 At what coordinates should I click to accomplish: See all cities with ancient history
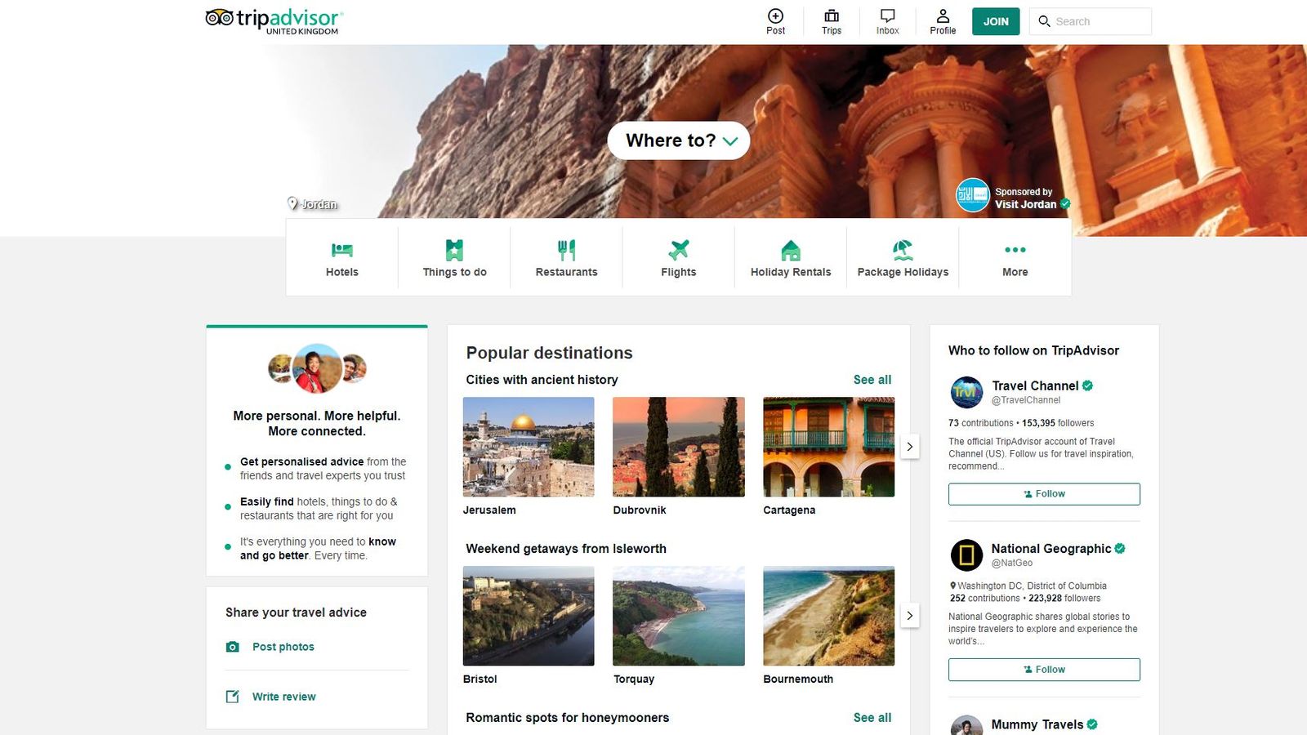tap(872, 379)
